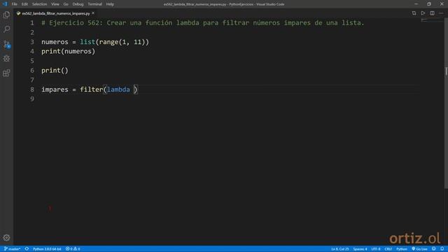Open the Help menu

coord(110,4)
